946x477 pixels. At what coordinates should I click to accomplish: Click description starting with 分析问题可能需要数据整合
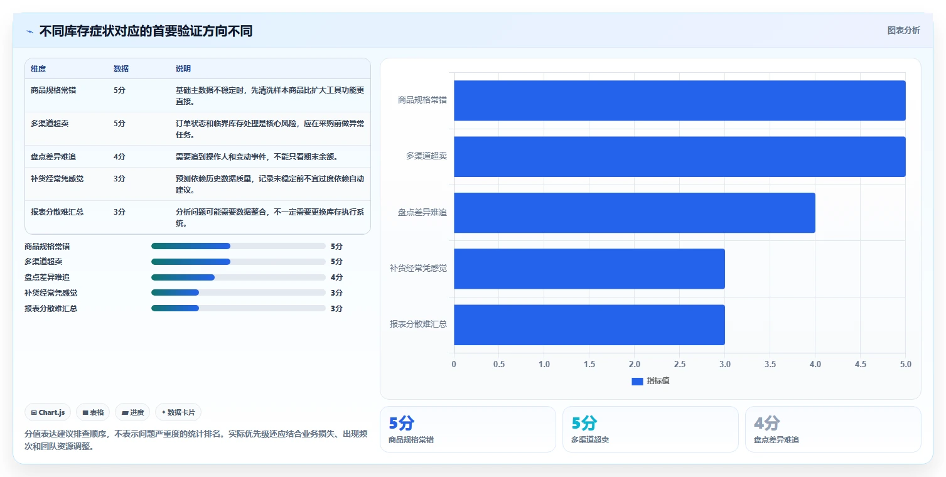pos(270,218)
